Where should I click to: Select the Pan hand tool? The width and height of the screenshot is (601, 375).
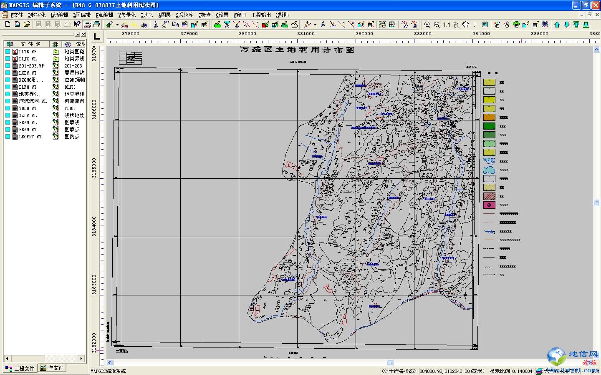point(465,25)
